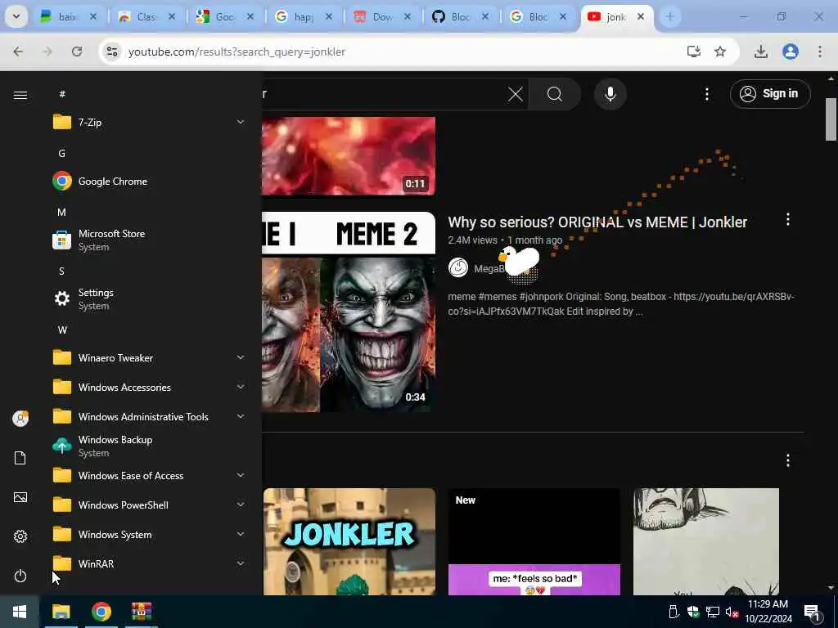Click the user account icon in Start rail
838x628 pixels.
point(20,418)
